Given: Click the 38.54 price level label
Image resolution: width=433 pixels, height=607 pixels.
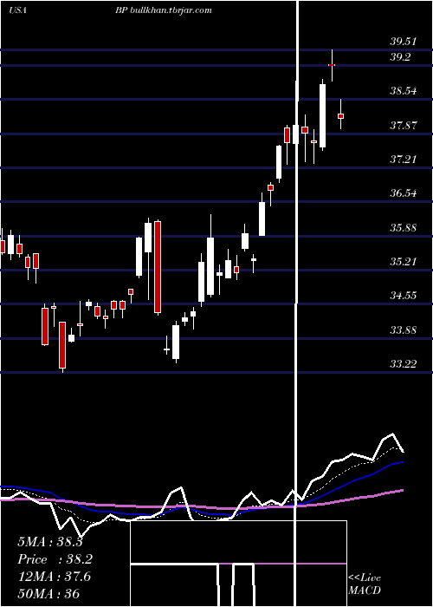Looking at the screenshot, I should coord(404,91).
